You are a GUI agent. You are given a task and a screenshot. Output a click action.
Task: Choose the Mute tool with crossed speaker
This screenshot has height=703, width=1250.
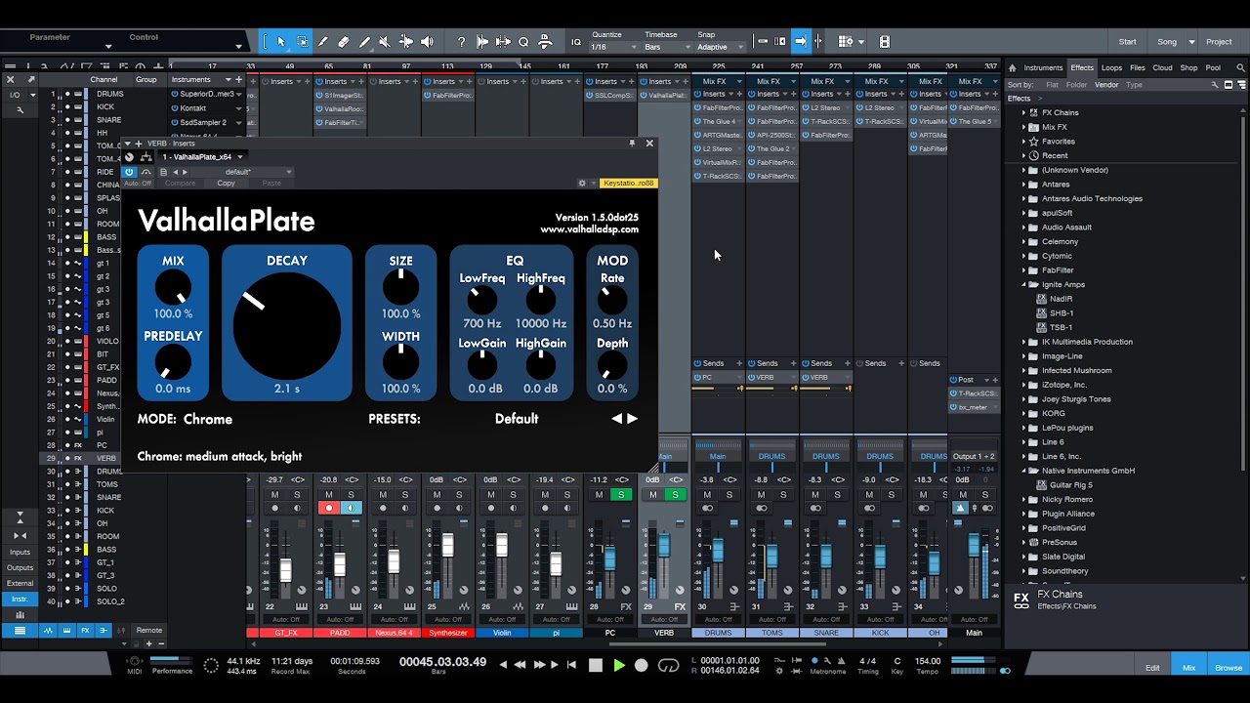(x=385, y=42)
